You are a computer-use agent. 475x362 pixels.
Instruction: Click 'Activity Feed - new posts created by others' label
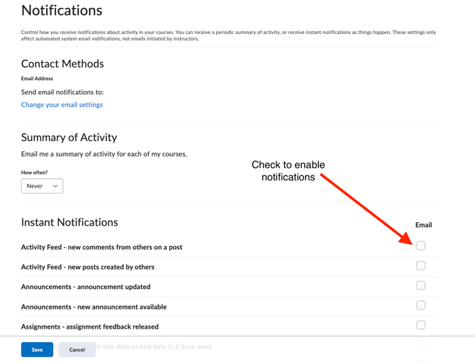pyautogui.click(x=87, y=267)
